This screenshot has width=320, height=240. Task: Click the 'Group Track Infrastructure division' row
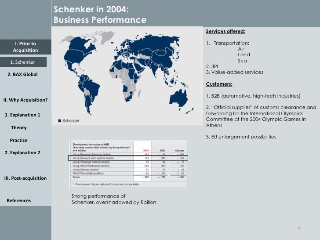click(128, 166)
